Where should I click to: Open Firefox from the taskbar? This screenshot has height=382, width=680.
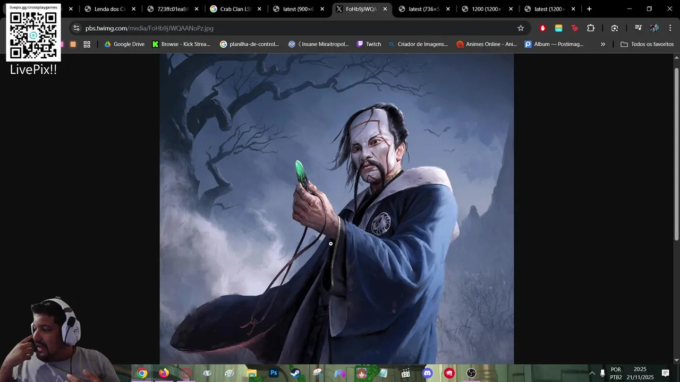coord(164,374)
